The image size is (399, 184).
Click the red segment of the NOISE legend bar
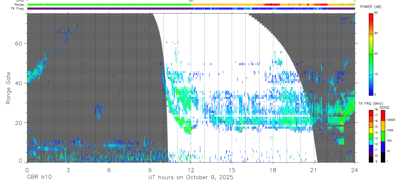pos(383,116)
